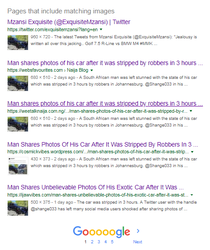Screen dimensions: 210x250
Task: Click the Naija Blog breadcrumb URL
Action: [x=48, y=70]
